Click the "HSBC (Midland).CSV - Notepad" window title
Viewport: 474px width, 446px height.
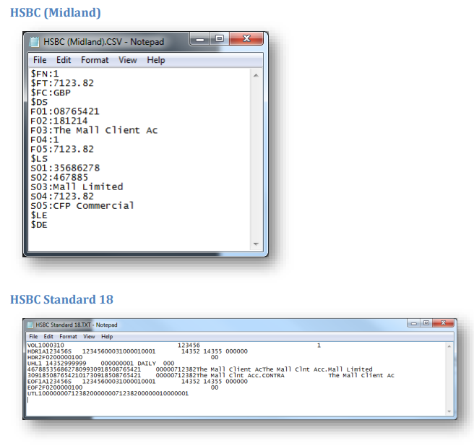(x=104, y=42)
